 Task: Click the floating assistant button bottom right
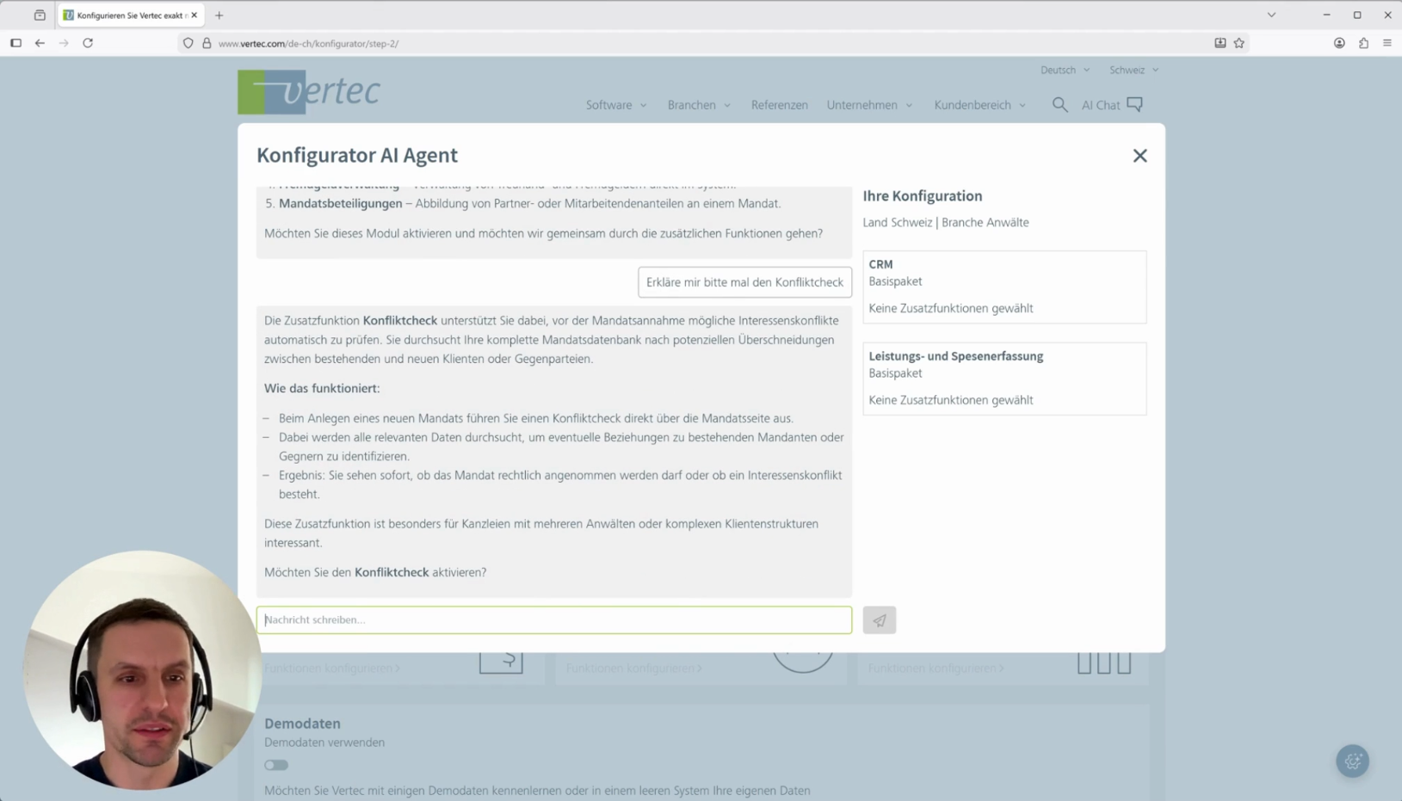click(1352, 761)
